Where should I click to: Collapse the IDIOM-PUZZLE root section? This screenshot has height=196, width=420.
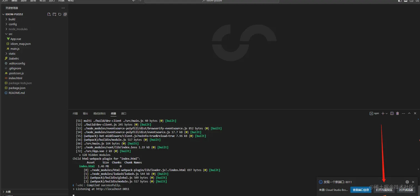click(34, 14)
